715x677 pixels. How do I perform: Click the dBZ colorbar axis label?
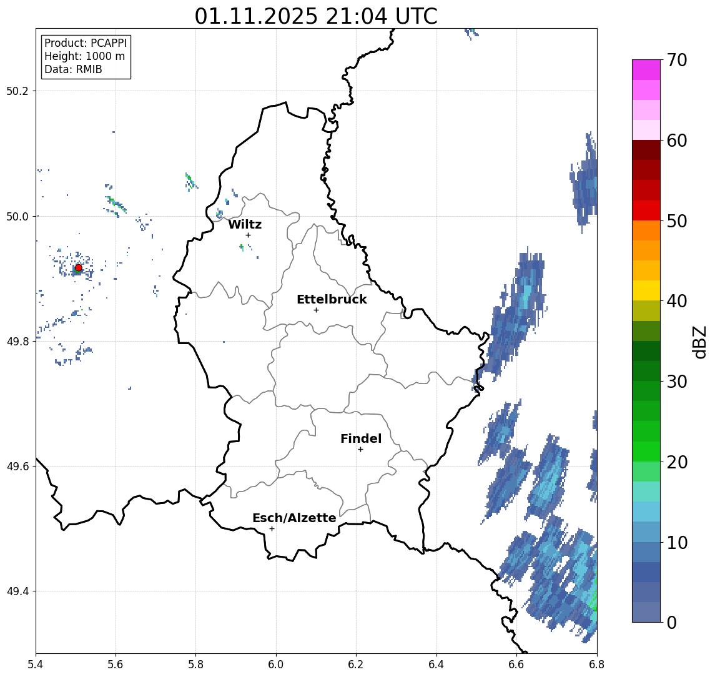(x=699, y=342)
